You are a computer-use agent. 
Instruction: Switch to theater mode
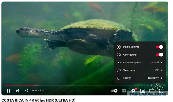coord(152,91)
